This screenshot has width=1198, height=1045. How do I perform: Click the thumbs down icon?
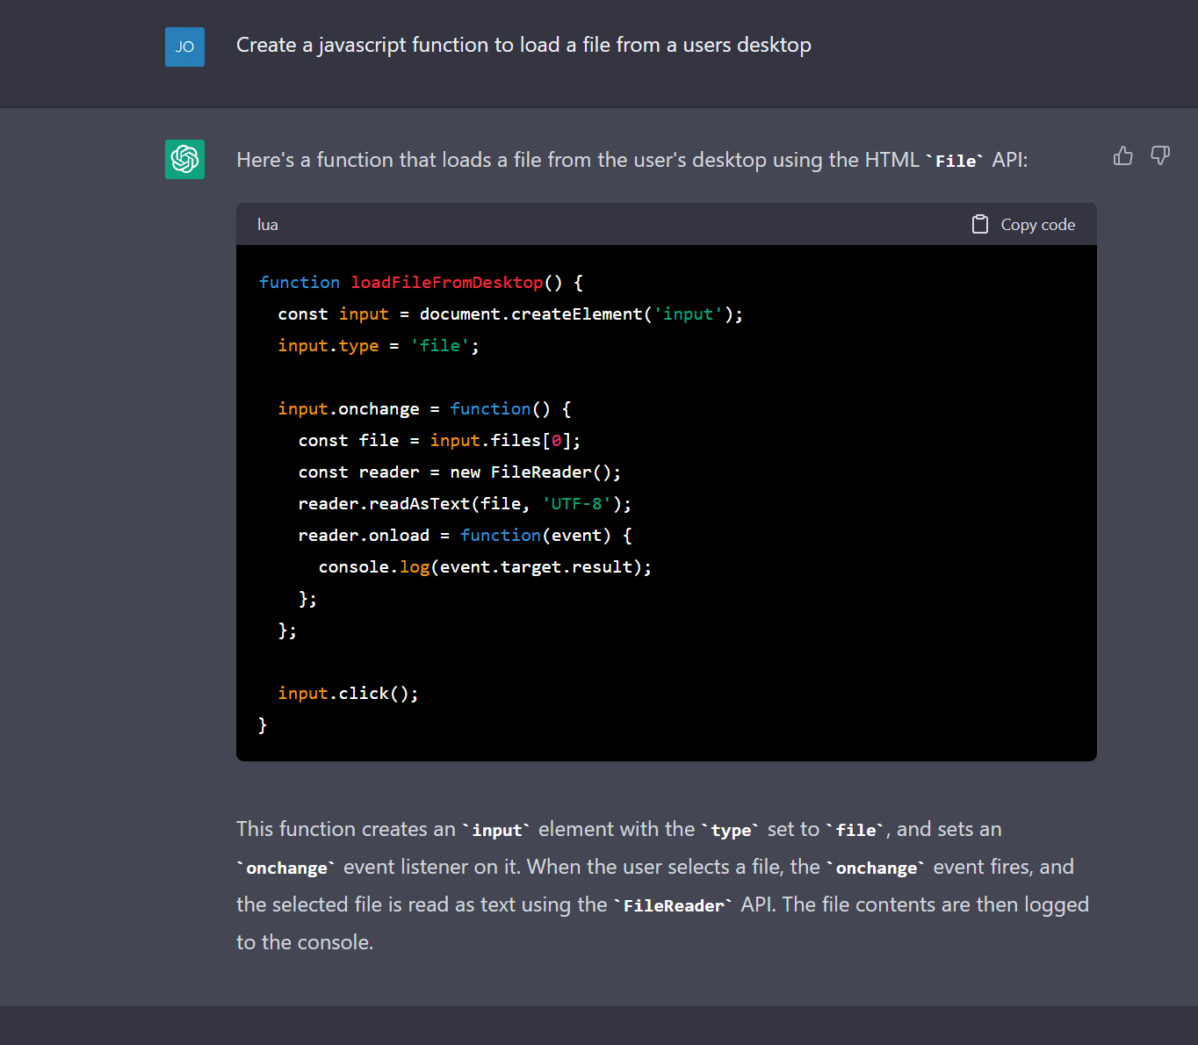[1160, 156]
